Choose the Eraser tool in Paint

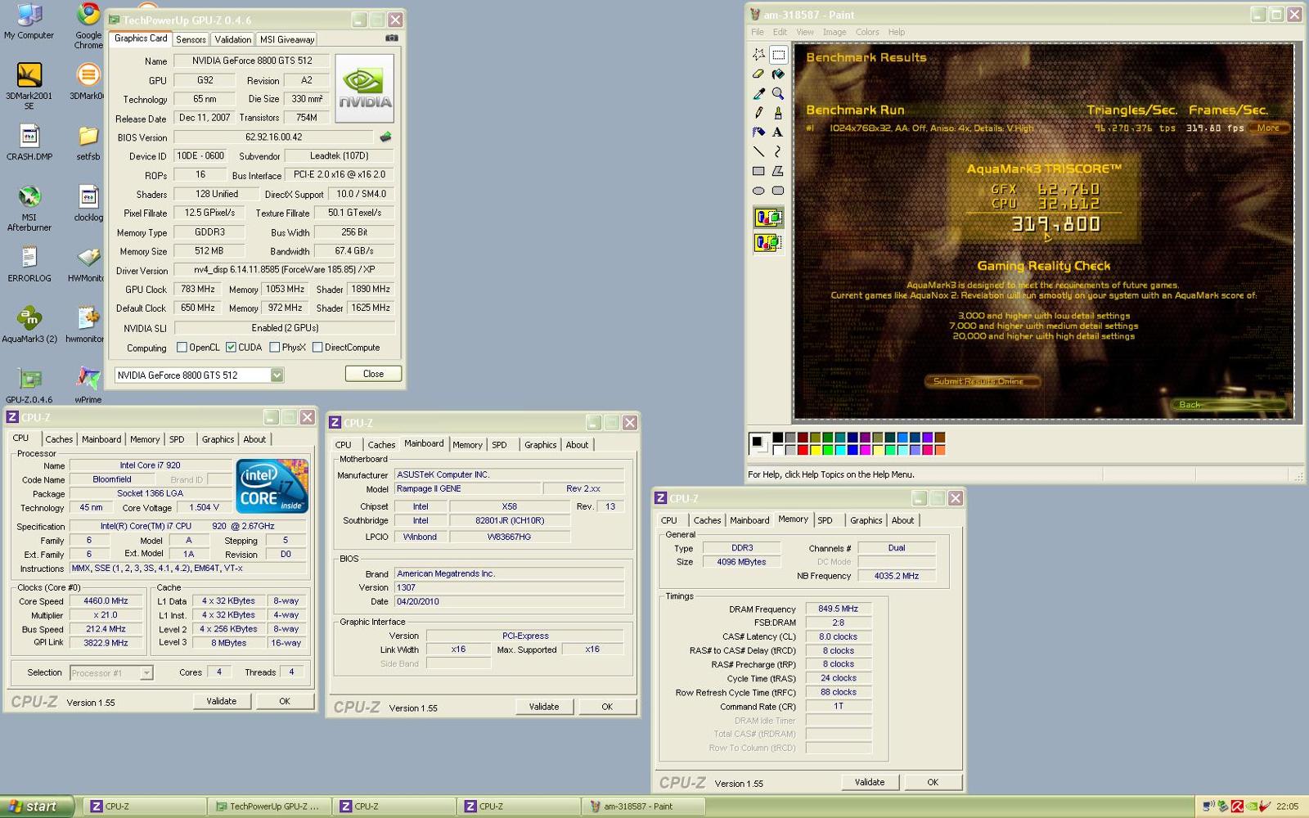[x=758, y=74]
